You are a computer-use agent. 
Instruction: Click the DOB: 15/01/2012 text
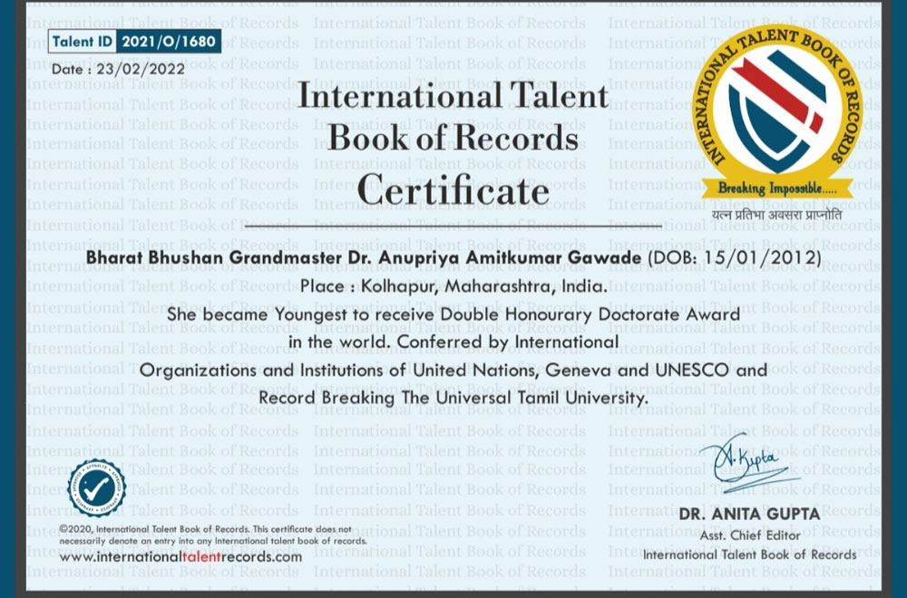coord(734,257)
